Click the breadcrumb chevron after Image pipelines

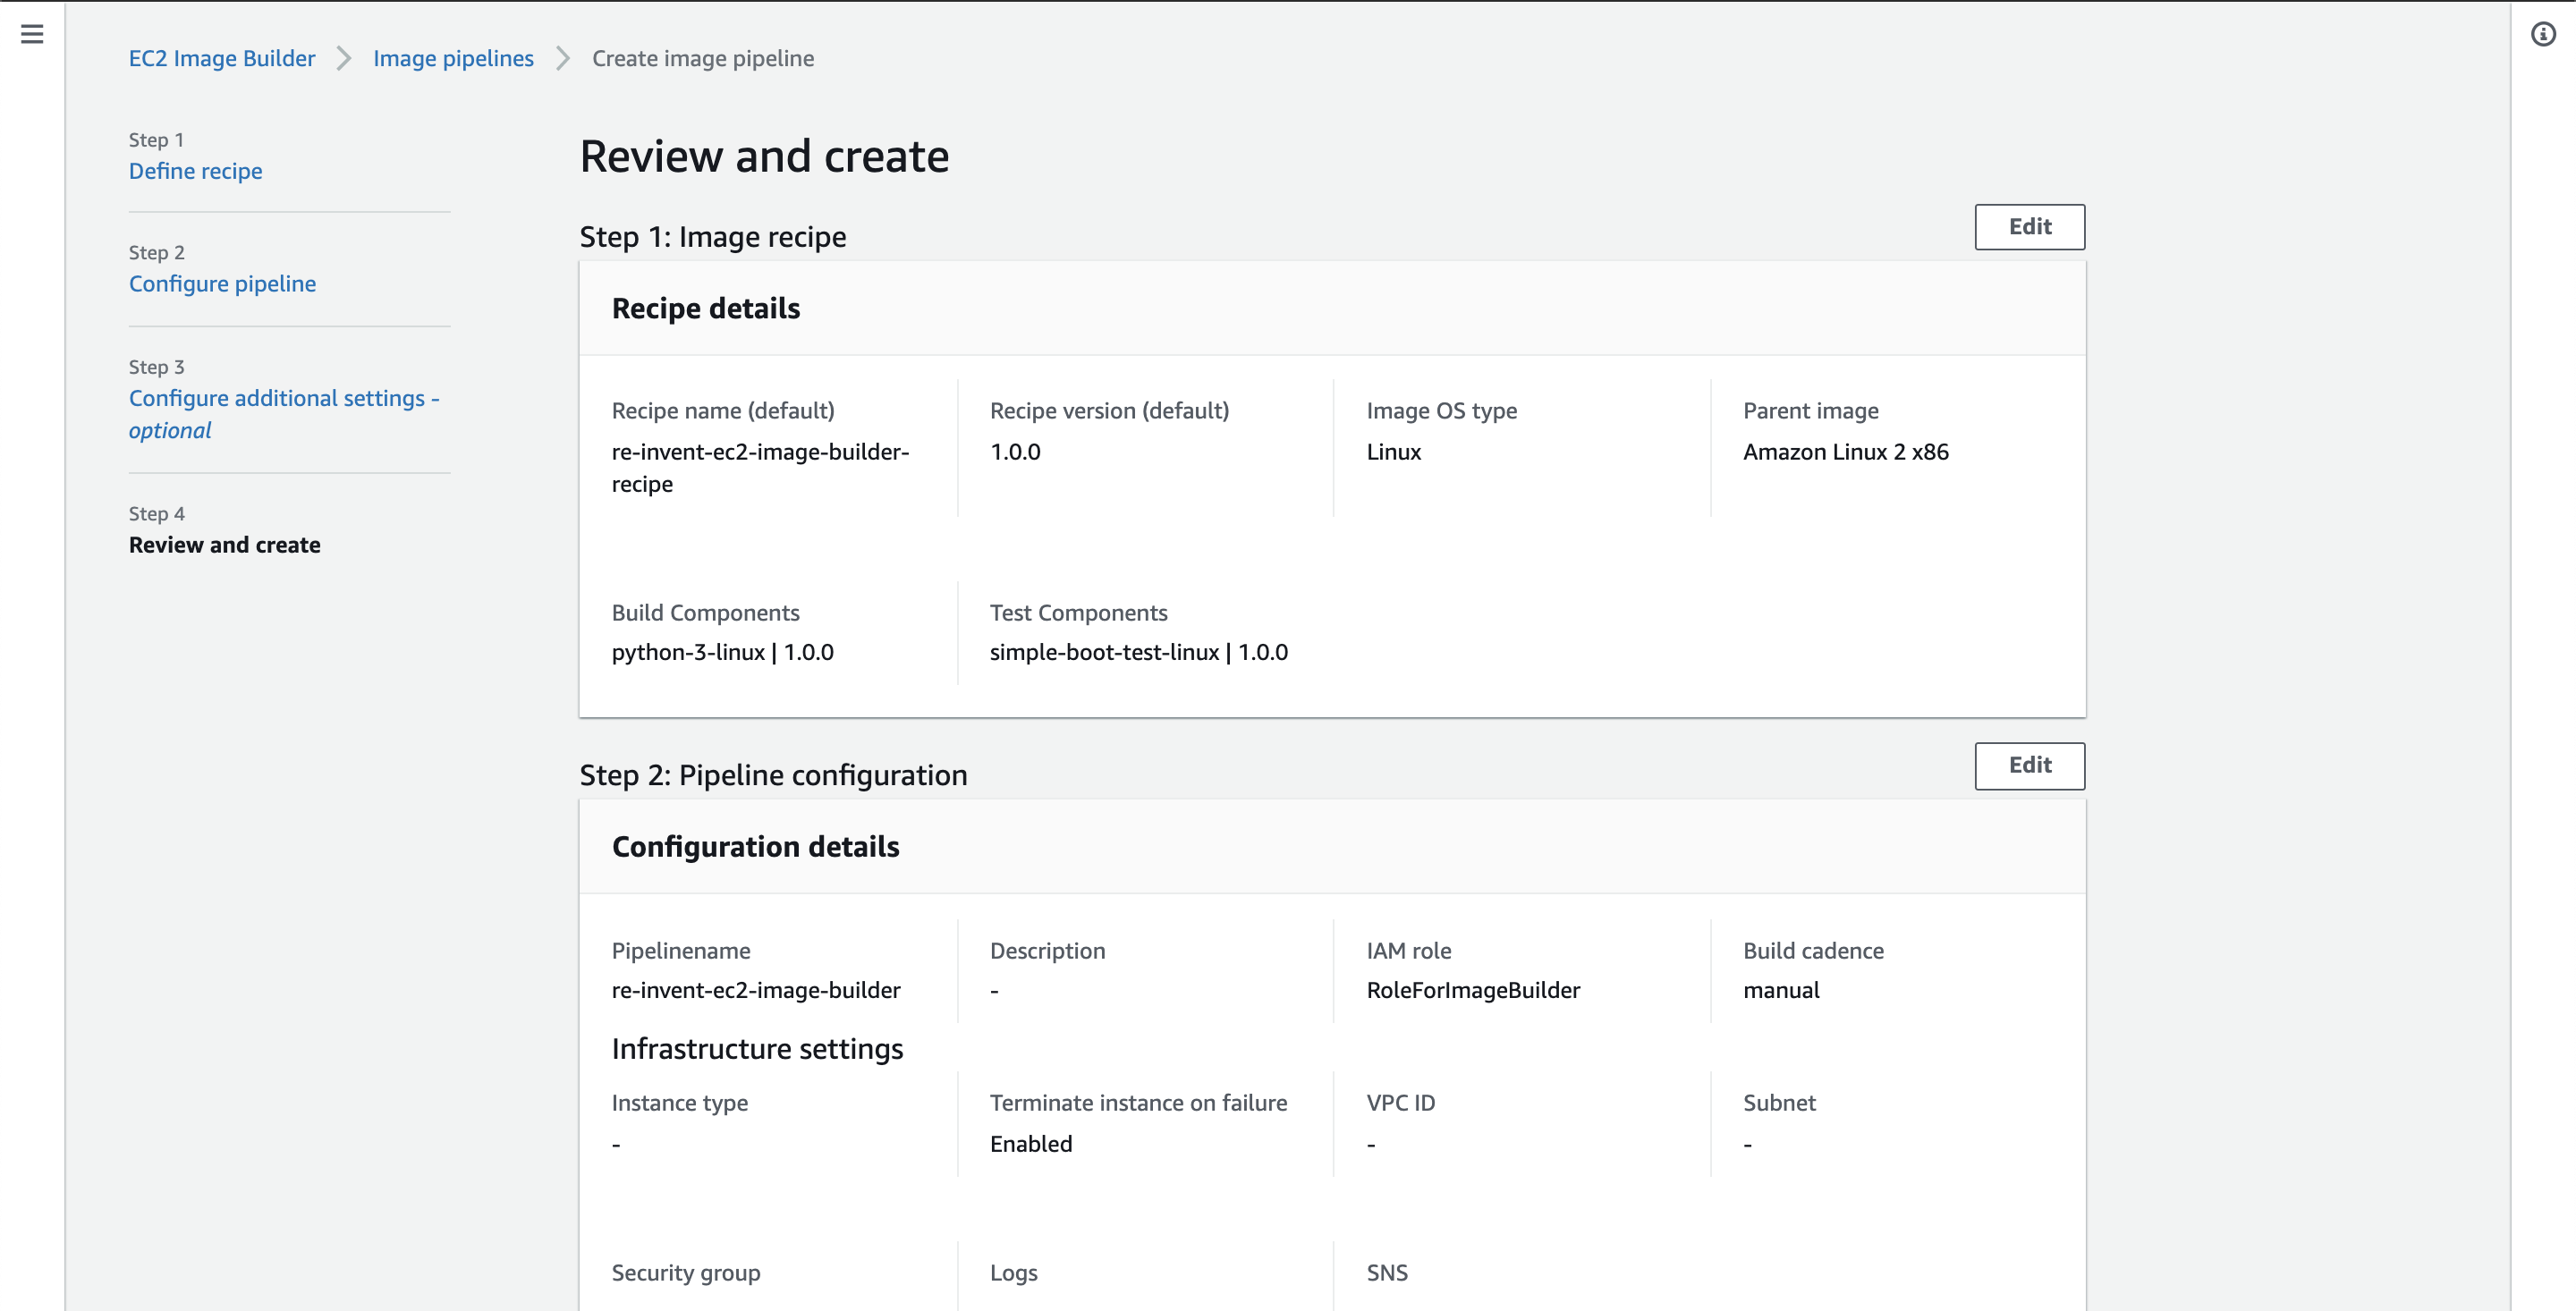(x=563, y=59)
